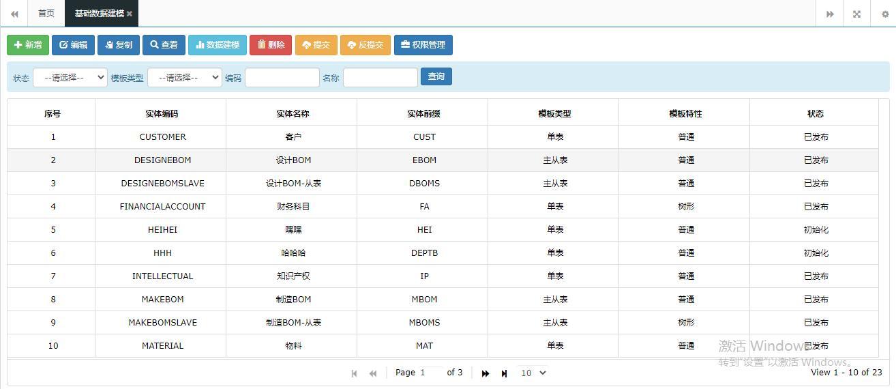
Task: Click the 新增 add button
Action: coord(28,45)
